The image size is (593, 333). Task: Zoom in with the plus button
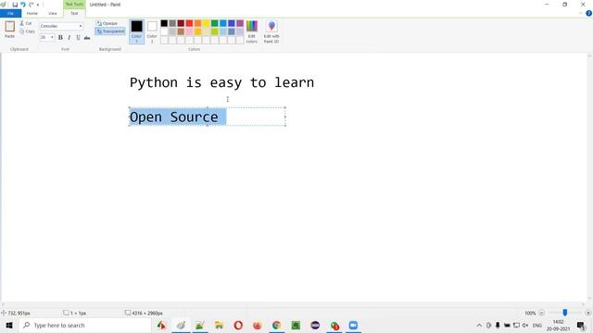click(587, 313)
